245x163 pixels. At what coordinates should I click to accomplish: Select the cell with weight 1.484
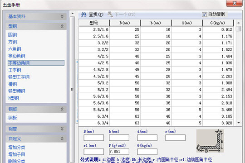218,56
